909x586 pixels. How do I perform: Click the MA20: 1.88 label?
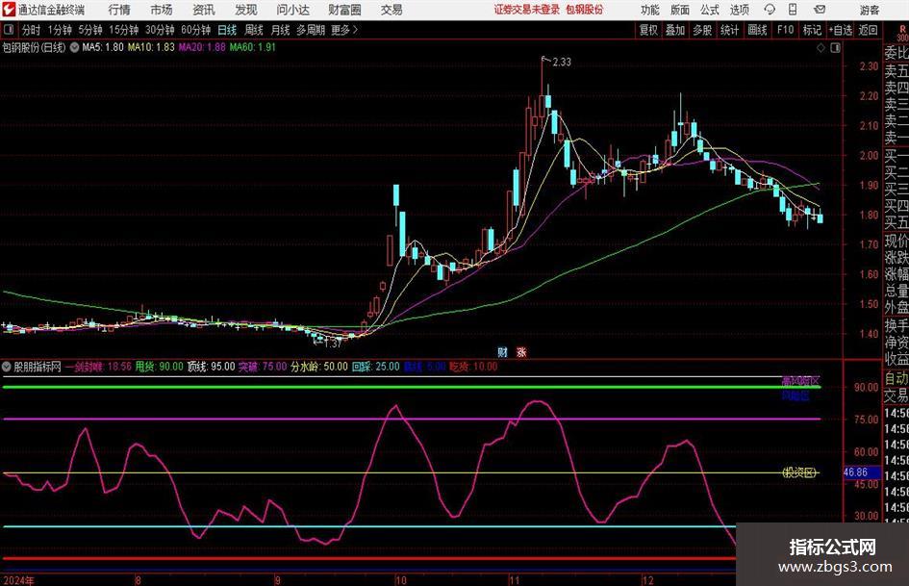coord(202,47)
